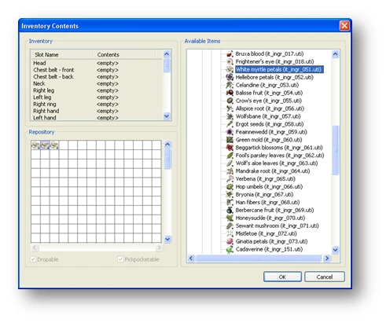
Task: Click Repository horizontal scroll left arrow
Action: pos(35,248)
